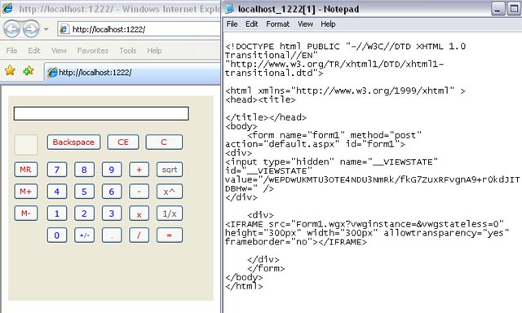Click the M+ memory add button
The width and height of the screenshot is (522, 313).
coord(25,192)
